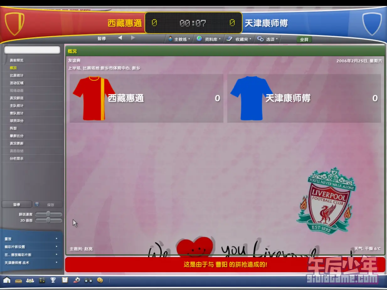Select 客队统计 in the sidebar
The width and height of the screenshot is (387, 290).
coord(33,113)
